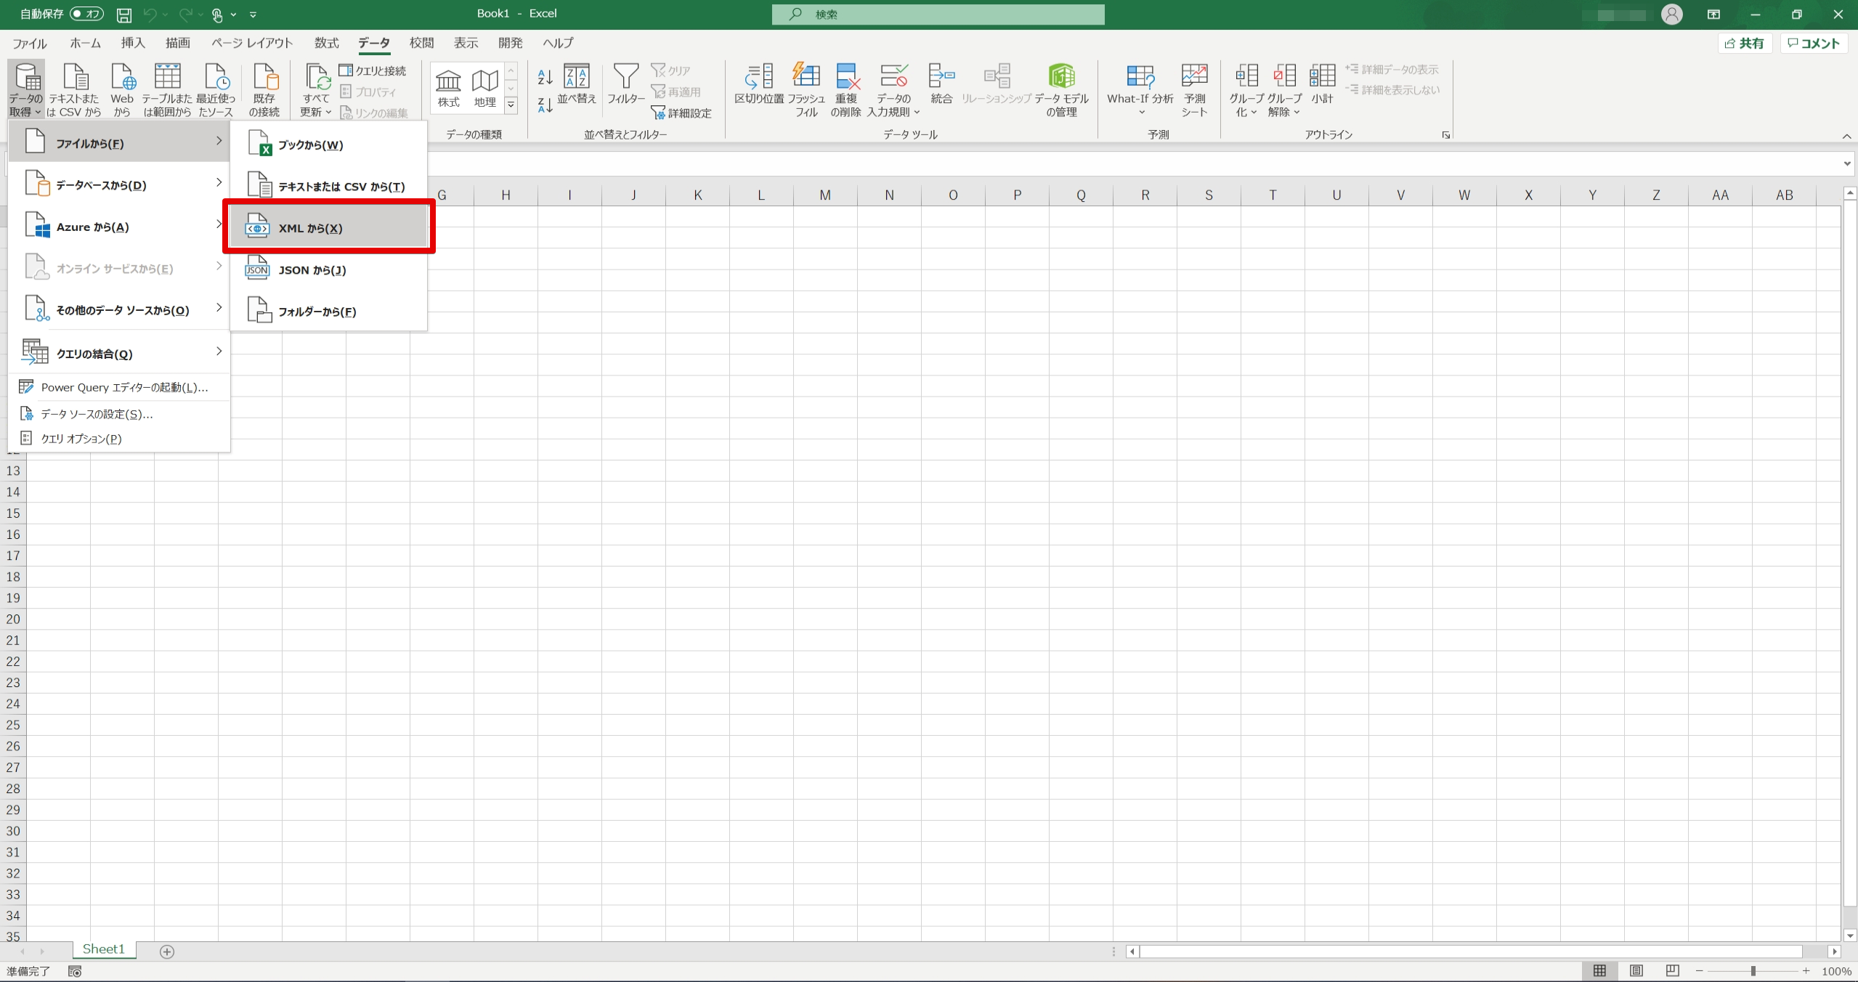This screenshot has height=982, width=1858.
Task: Click テーブルまたは範囲から ribbon icon
Action: (x=167, y=89)
